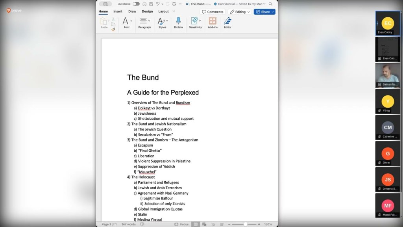Click the Save icon in title bar
This screenshot has width=403, height=227.
point(151,4)
